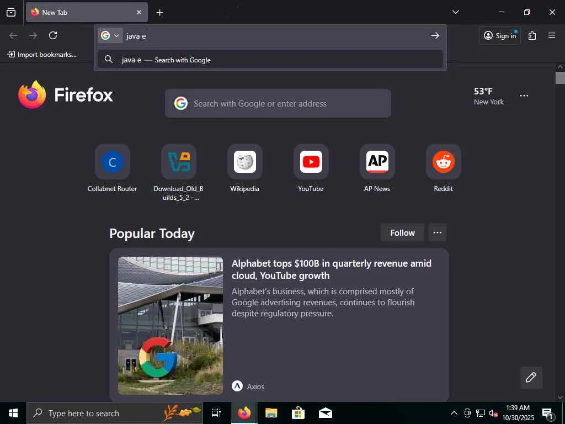Click the muted volume tray icon
Image resolution: width=565 pixels, height=424 pixels.
pyautogui.click(x=493, y=413)
